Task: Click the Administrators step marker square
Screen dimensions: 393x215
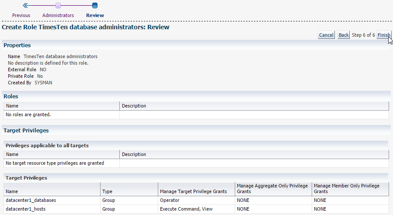Action: click(x=58, y=6)
